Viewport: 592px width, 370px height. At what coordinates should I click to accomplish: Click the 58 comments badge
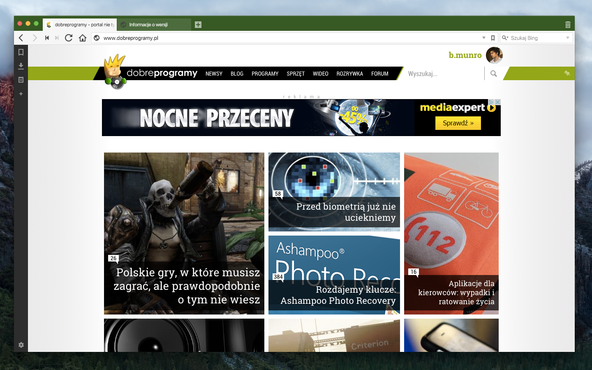[x=278, y=194]
